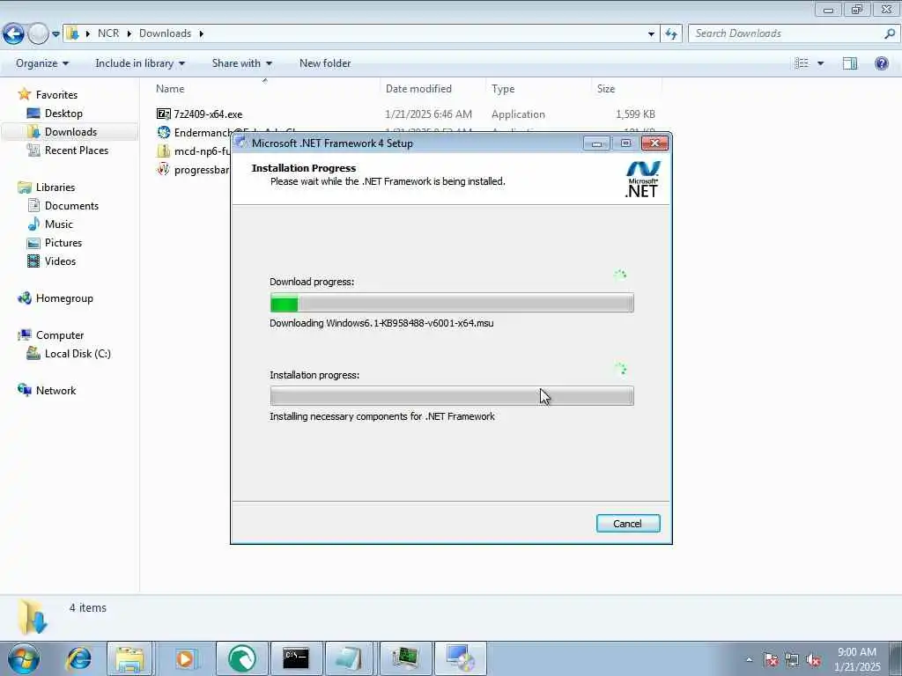The image size is (902, 676).
Task: Click NCR in the address breadcrumb
Action: 108,33
